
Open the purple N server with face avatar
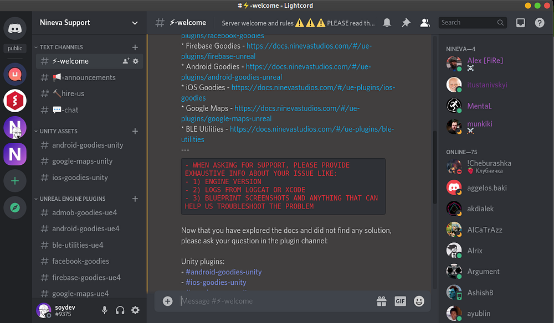tap(15, 128)
